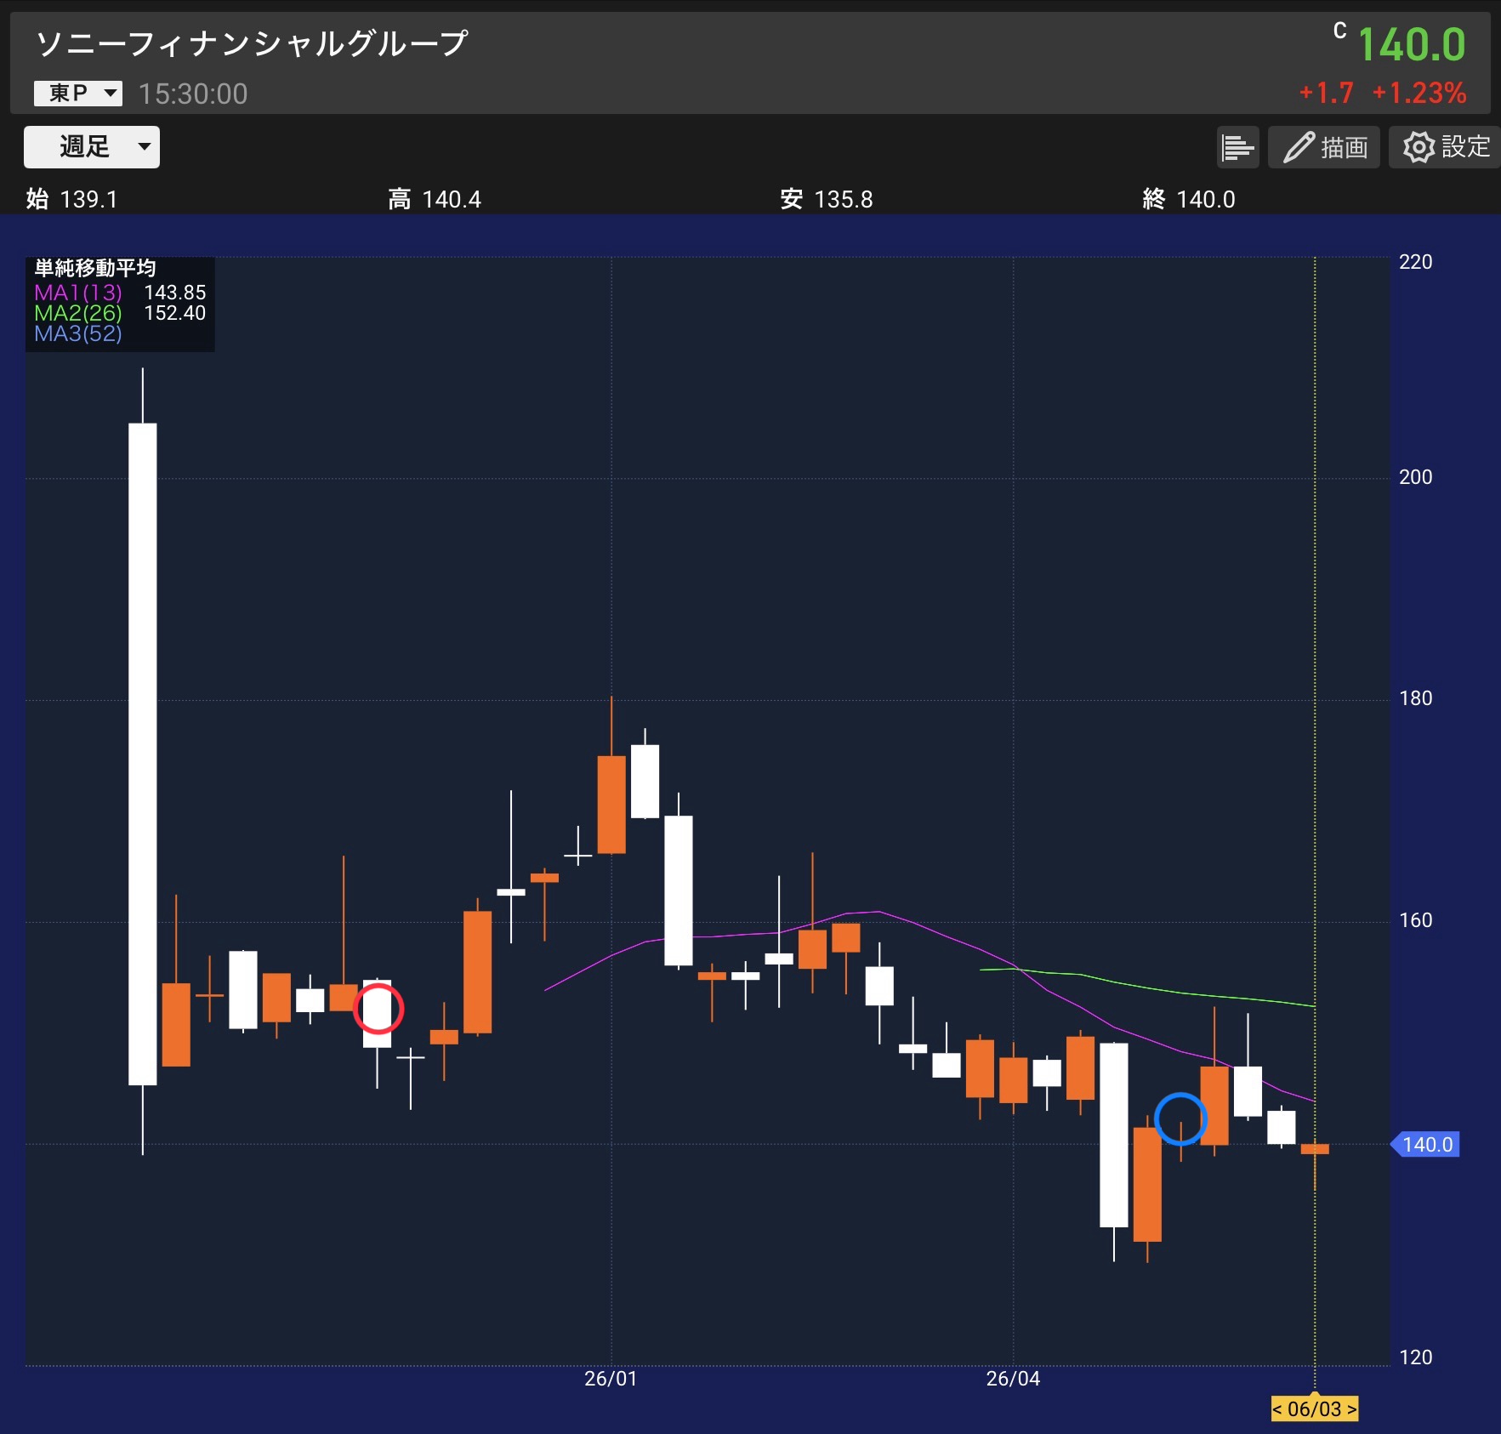Click the large 140.0 current price

pos(1412,44)
